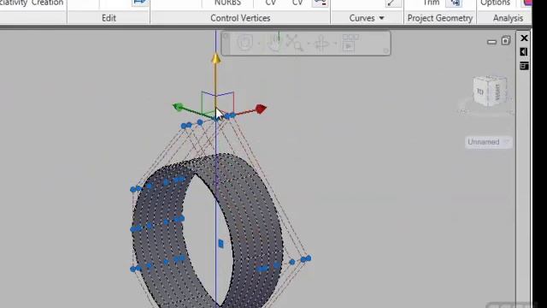The image size is (547, 308).
Task: Minimize the drawing viewport window
Action: pos(492,42)
